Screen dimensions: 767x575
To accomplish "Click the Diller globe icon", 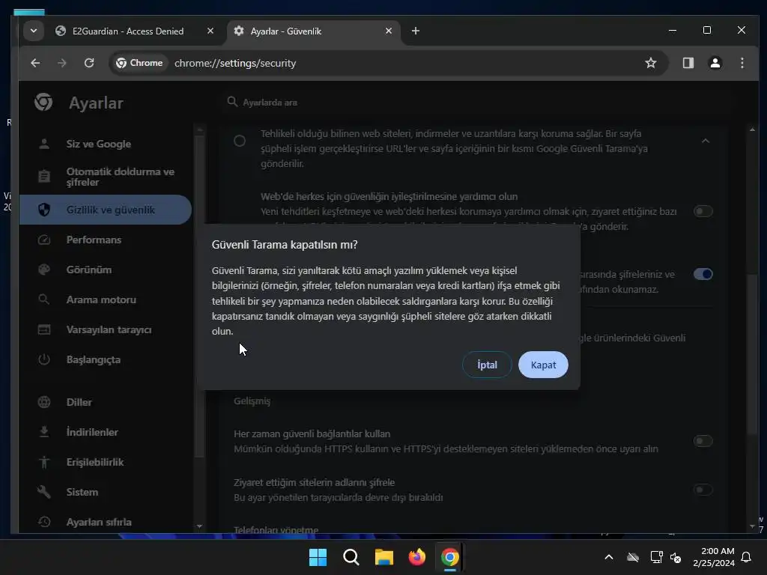I will [44, 402].
